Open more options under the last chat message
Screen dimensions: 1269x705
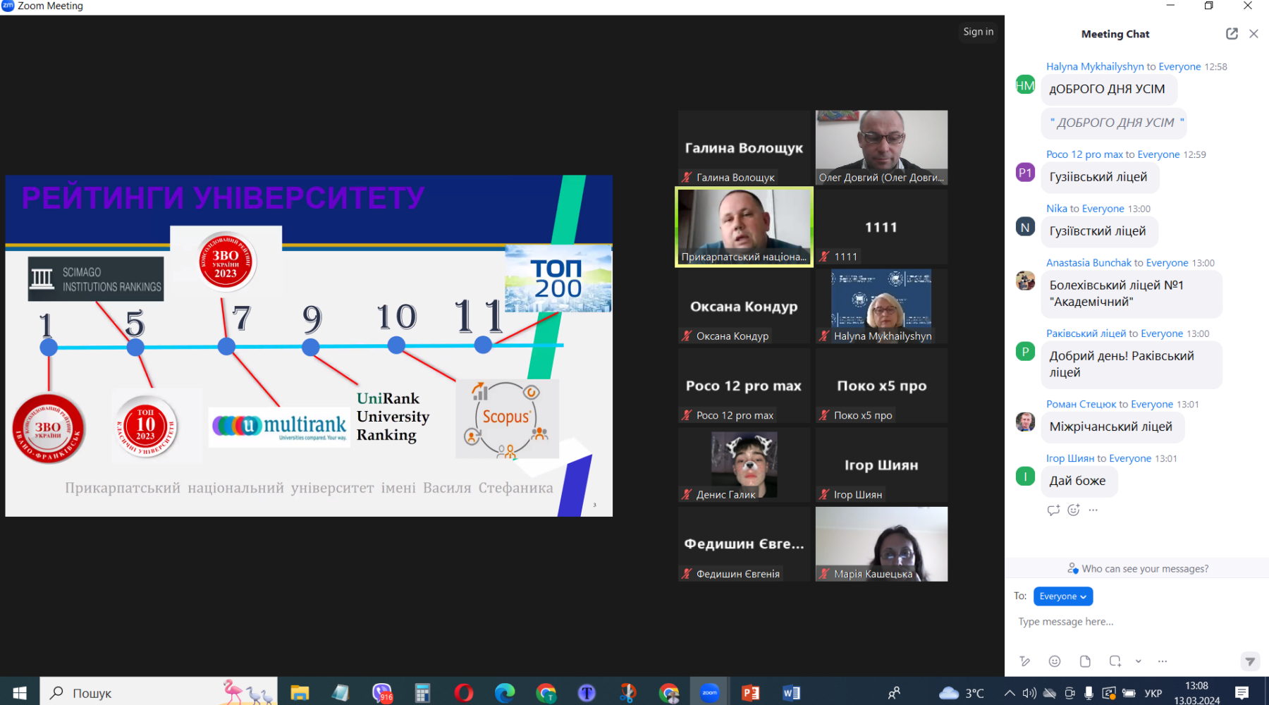(x=1093, y=510)
